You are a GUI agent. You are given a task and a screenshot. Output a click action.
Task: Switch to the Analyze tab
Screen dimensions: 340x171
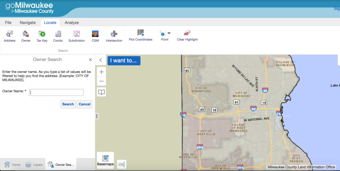[x=71, y=23]
